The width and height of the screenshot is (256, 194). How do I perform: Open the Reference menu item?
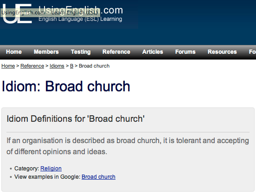(116, 52)
